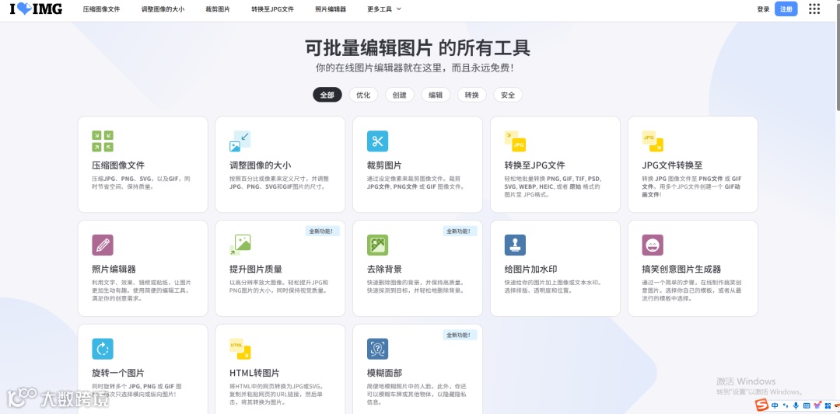Click the 搞笑创意图片生成器 card's smiley icon
The width and height of the screenshot is (840, 414).
coord(653,245)
